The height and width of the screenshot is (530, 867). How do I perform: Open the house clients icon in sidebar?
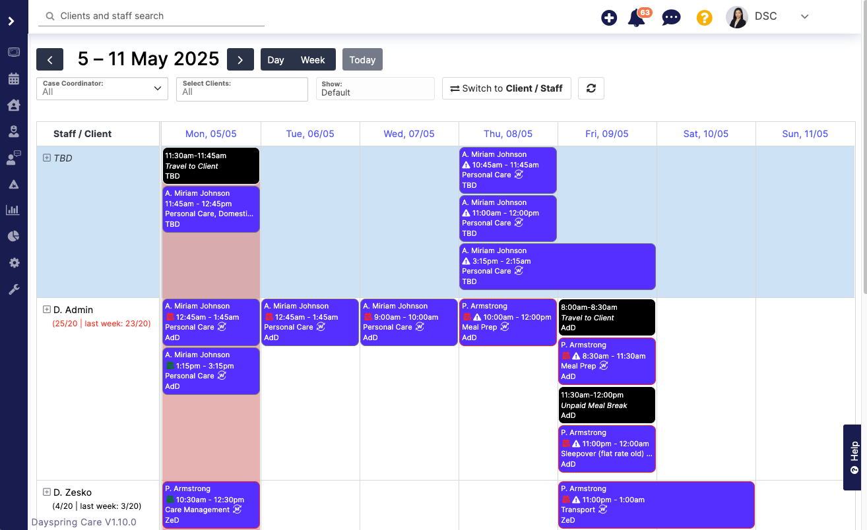[14, 105]
